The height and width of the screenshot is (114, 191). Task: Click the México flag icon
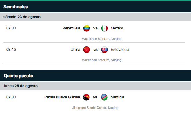tap(104, 28)
